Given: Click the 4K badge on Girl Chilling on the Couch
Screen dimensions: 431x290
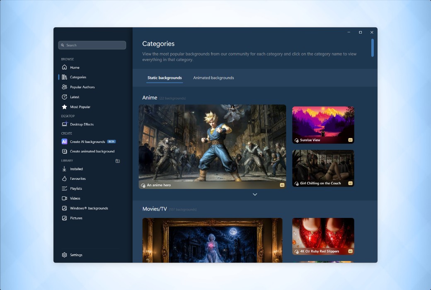Looking at the screenshot, I should pos(350,183).
